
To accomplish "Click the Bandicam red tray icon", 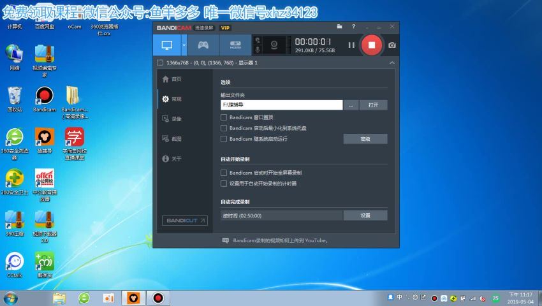I will click(x=434, y=298).
